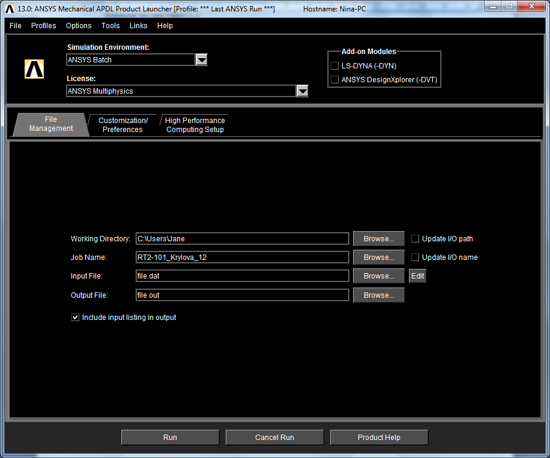Image resolution: width=550 pixels, height=458 pixels.
Task: Open the Simulation Environment dropdown arrow
Action: coord(202,60)
